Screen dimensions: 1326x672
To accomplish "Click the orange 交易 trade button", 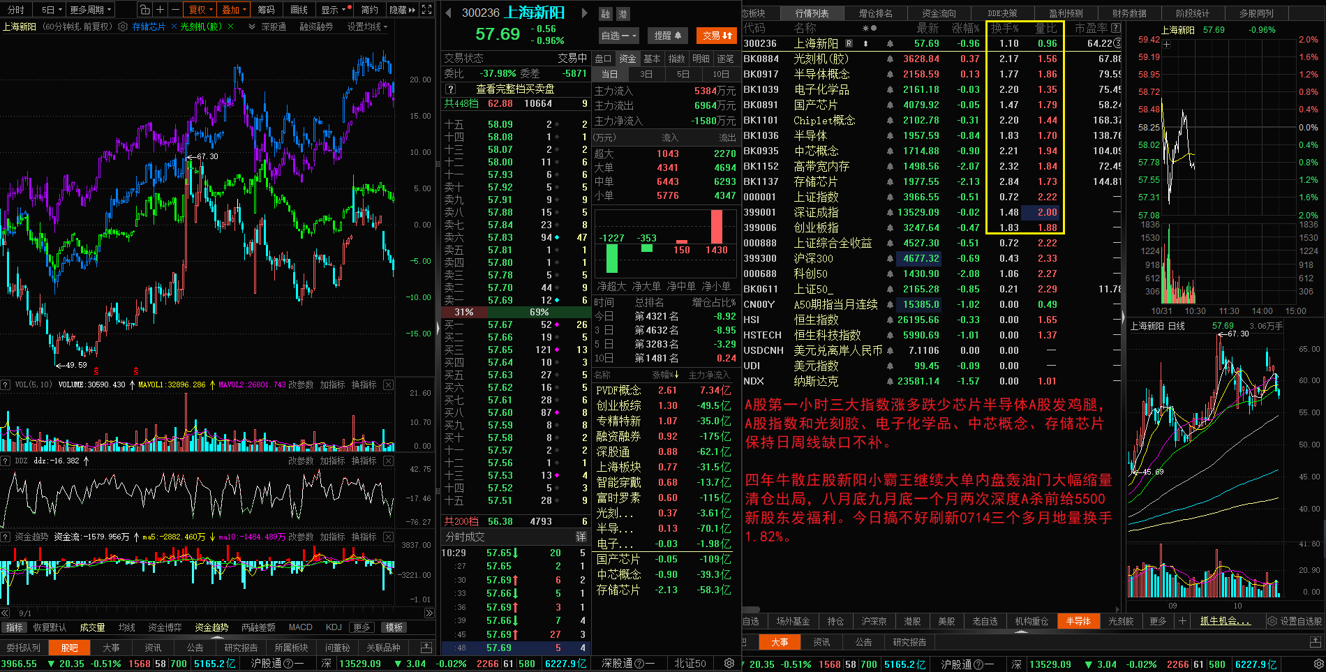I will [x=717, y=36].
